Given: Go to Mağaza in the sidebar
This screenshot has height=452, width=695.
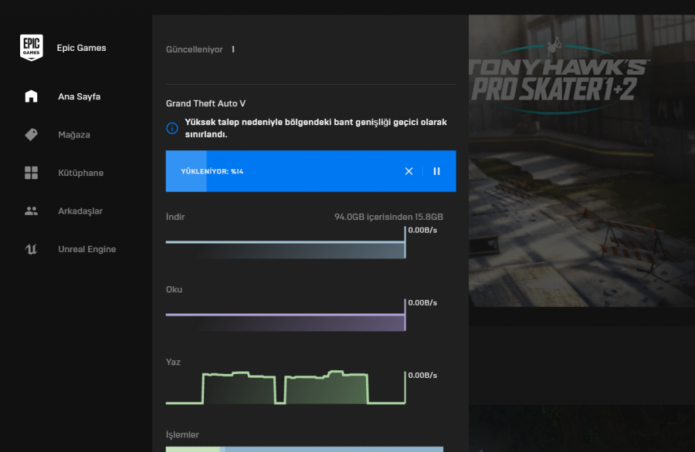Looking at the screenshot, I should (74, 134).
